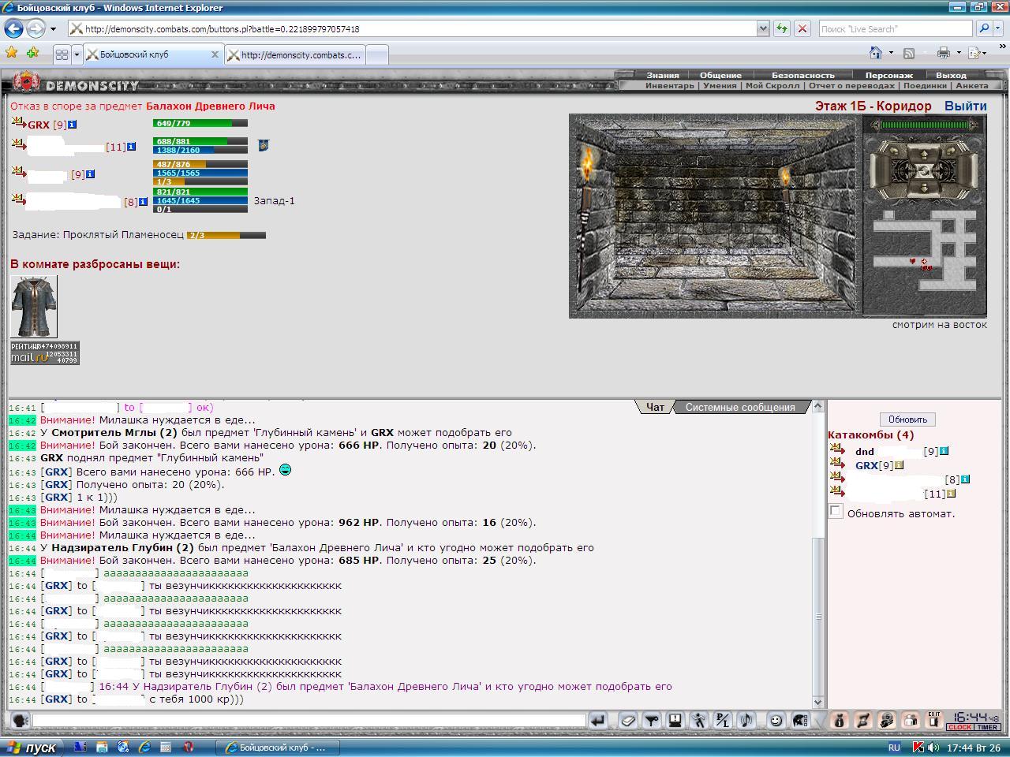
Task: Toggle the TIMER mode button
Action: 987,727
